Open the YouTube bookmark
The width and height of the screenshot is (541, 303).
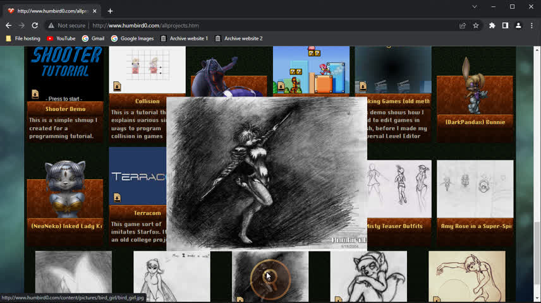coord(61,39)
